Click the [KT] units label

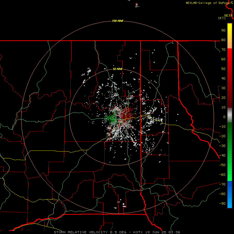point(222,18)
